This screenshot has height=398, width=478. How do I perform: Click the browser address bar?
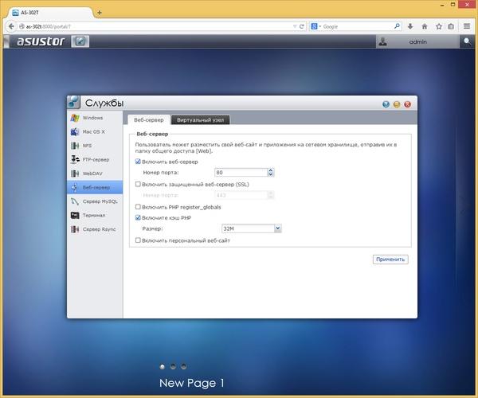tap(155, 26)
